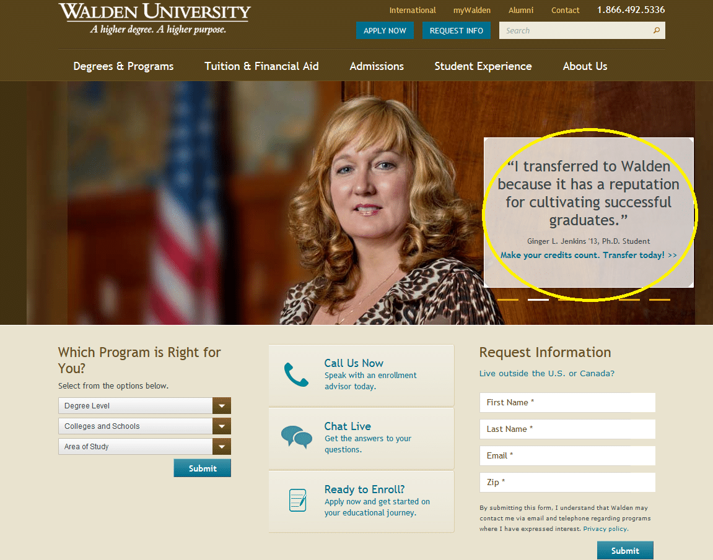Open the Walden University logo homepage
This screenshot has height=560, width=713.
(155, 19)
